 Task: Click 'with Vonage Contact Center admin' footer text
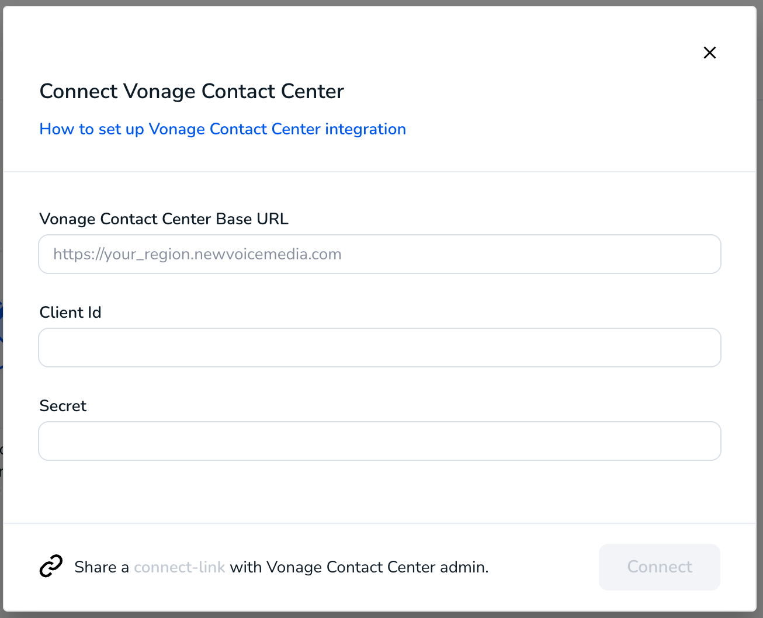coord(359,567)
